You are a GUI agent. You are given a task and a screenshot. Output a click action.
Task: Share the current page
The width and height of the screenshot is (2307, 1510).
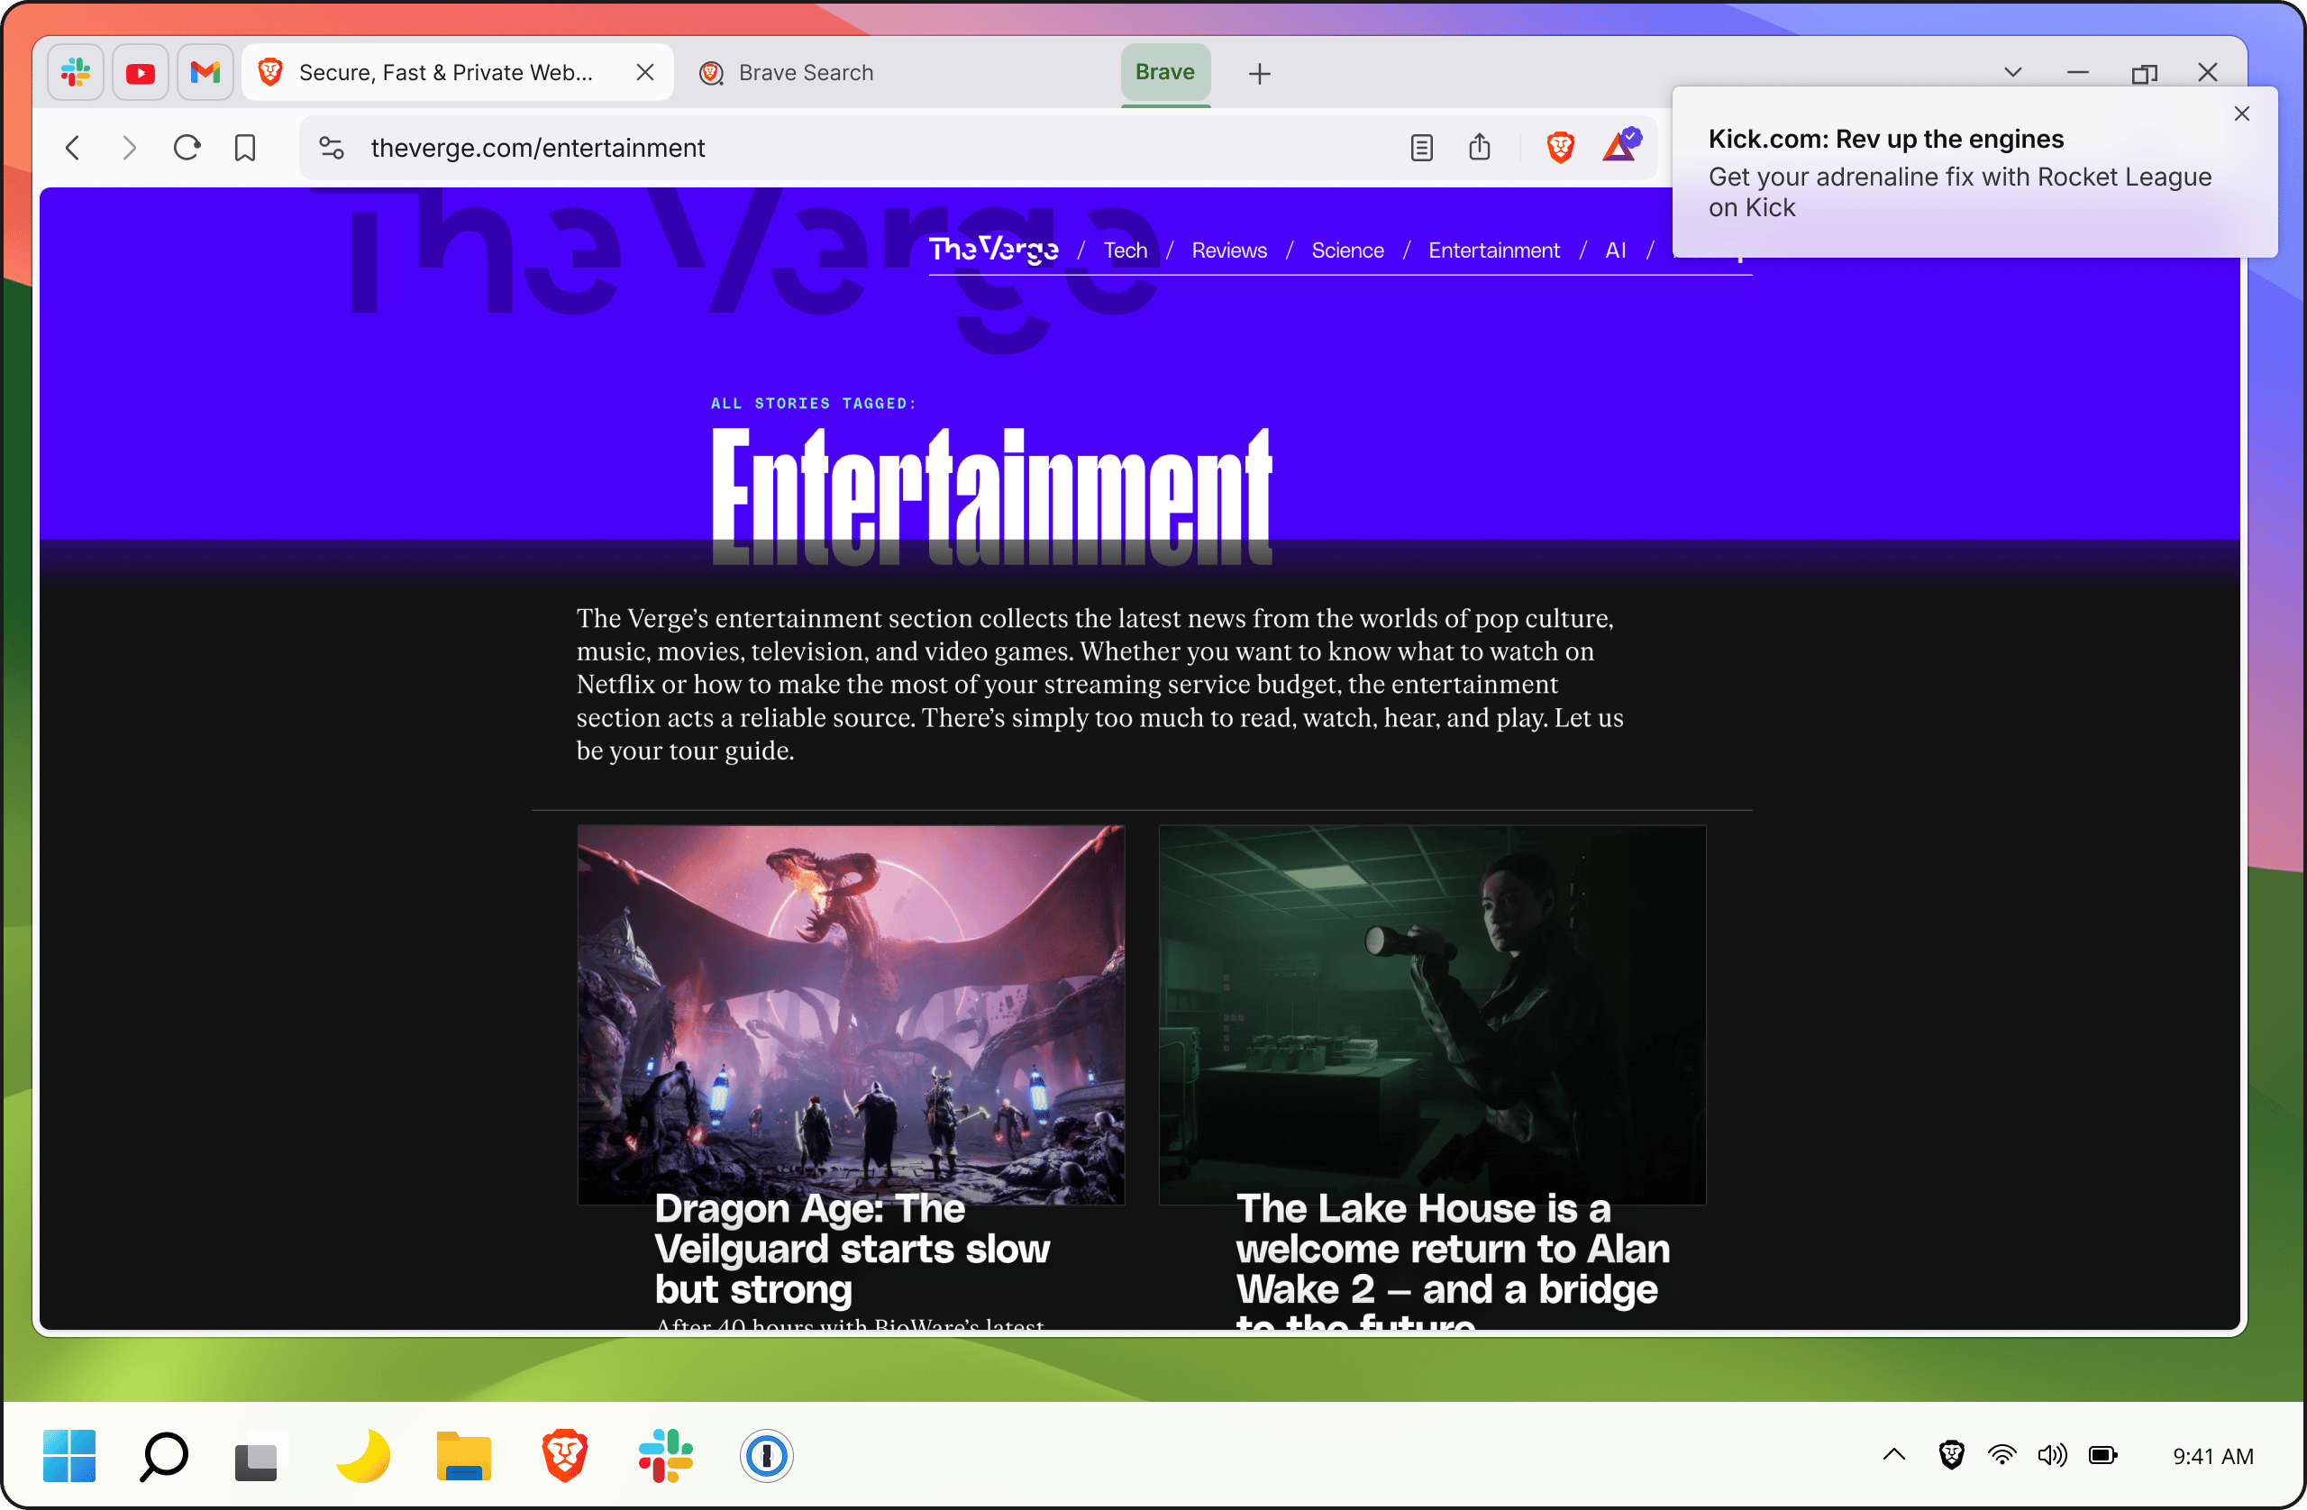click(1479, 148)
